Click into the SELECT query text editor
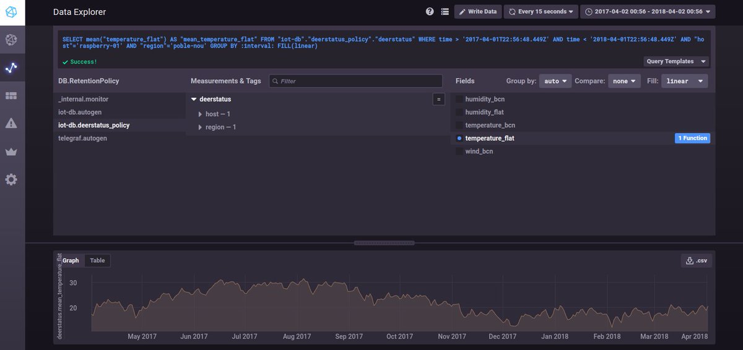 point(384,43)
